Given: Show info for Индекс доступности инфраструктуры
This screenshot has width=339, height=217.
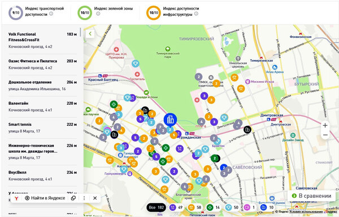Looking at the screenshot, I should 196,14.
